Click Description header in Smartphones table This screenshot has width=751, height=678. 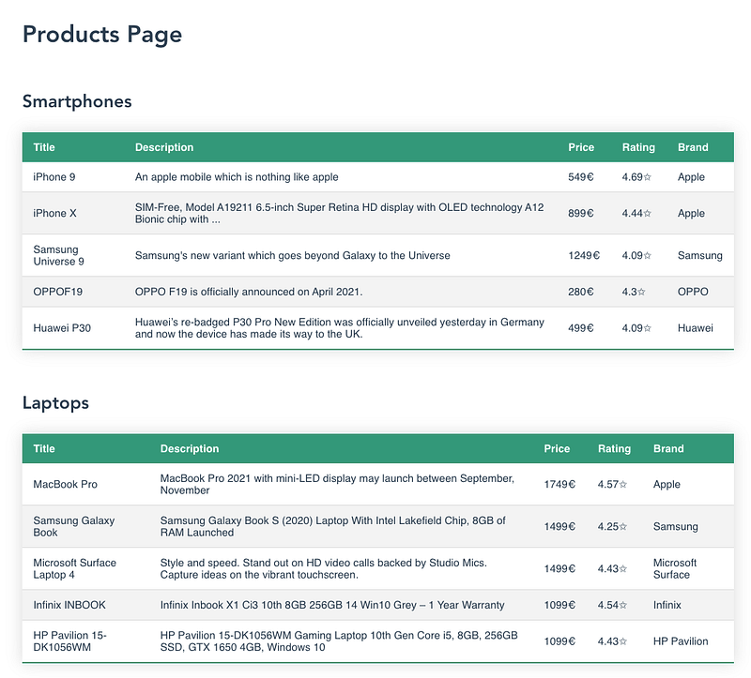pyautogui.click(x=164, y=147)
